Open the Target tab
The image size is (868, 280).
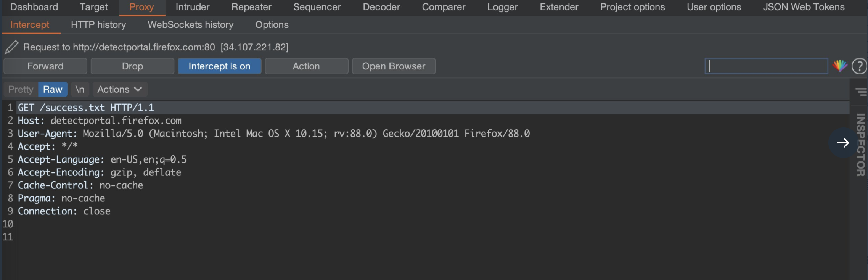94,7
